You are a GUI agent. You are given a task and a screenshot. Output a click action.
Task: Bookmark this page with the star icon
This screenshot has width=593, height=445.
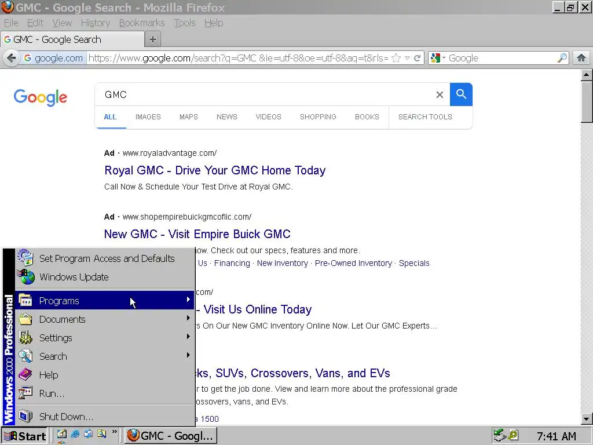(396, 59)
